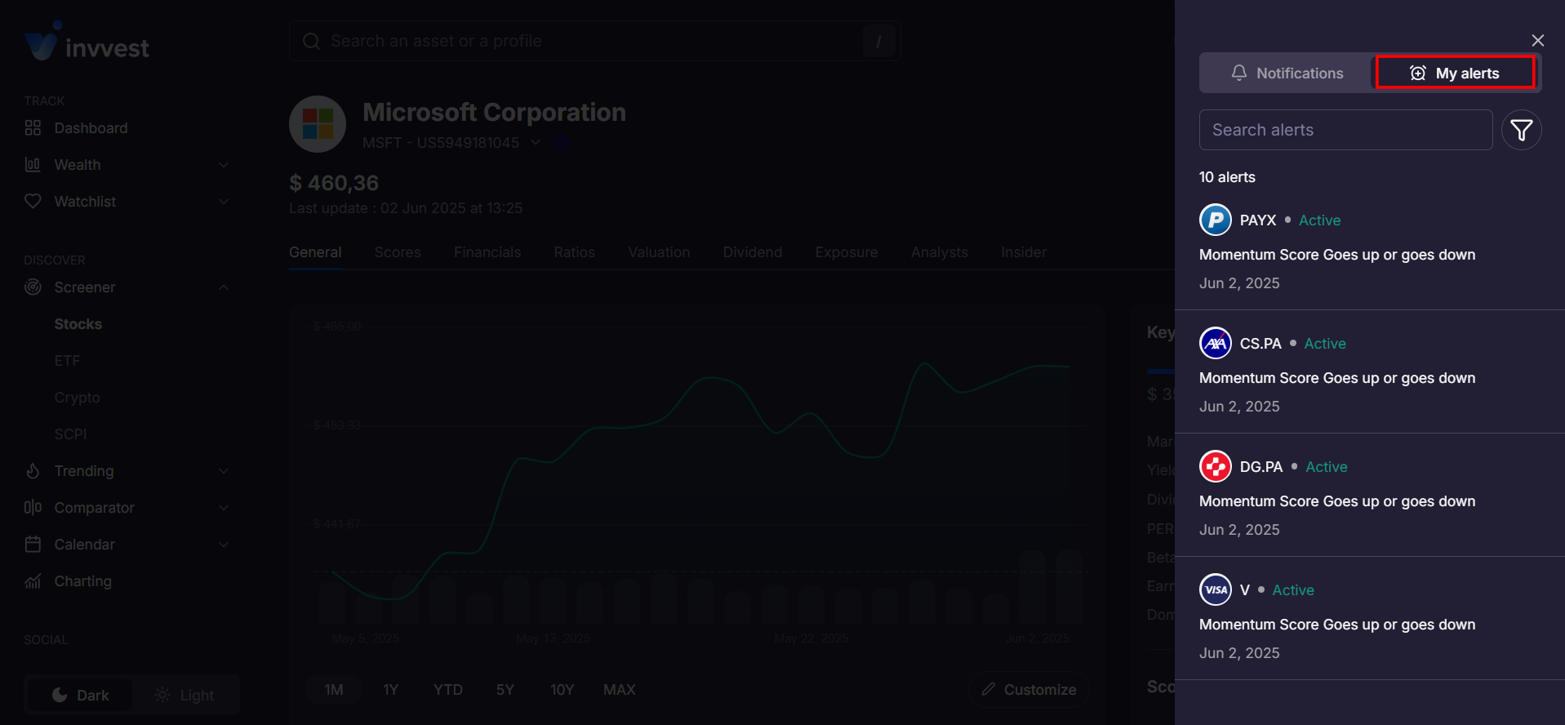1565x725 pixels.
Task: Select ETF under Screener
Action: click(x=67, y=361)
